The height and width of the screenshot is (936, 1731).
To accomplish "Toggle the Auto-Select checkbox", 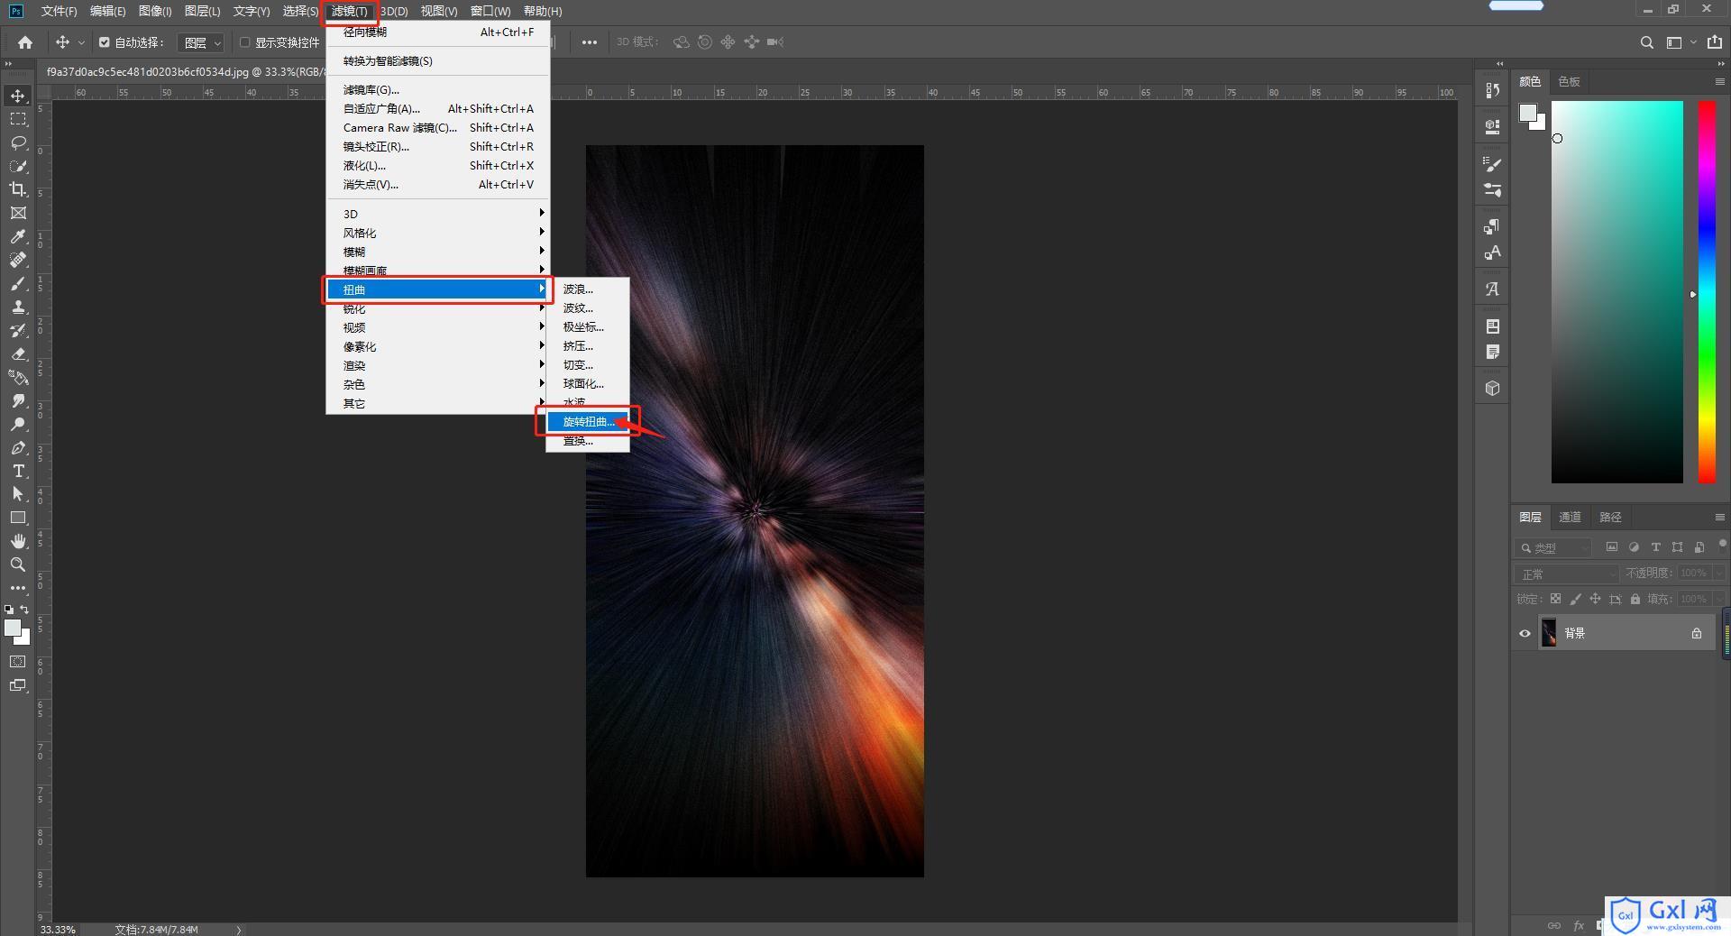I will pos(105,42).
